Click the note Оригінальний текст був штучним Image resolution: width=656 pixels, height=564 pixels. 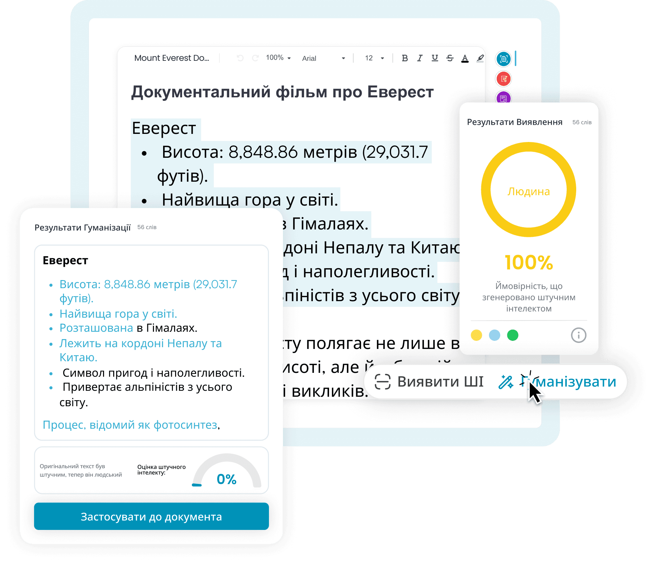click(81, 471)
